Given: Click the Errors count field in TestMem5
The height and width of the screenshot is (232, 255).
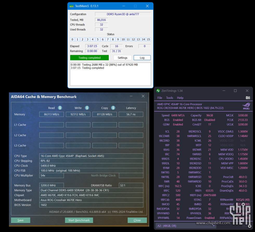Looking at the screenshot, I should [x=145, y=46].
